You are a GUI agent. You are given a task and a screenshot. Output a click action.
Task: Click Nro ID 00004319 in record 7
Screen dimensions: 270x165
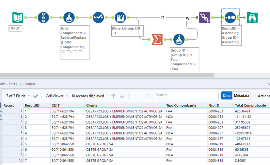220,144
